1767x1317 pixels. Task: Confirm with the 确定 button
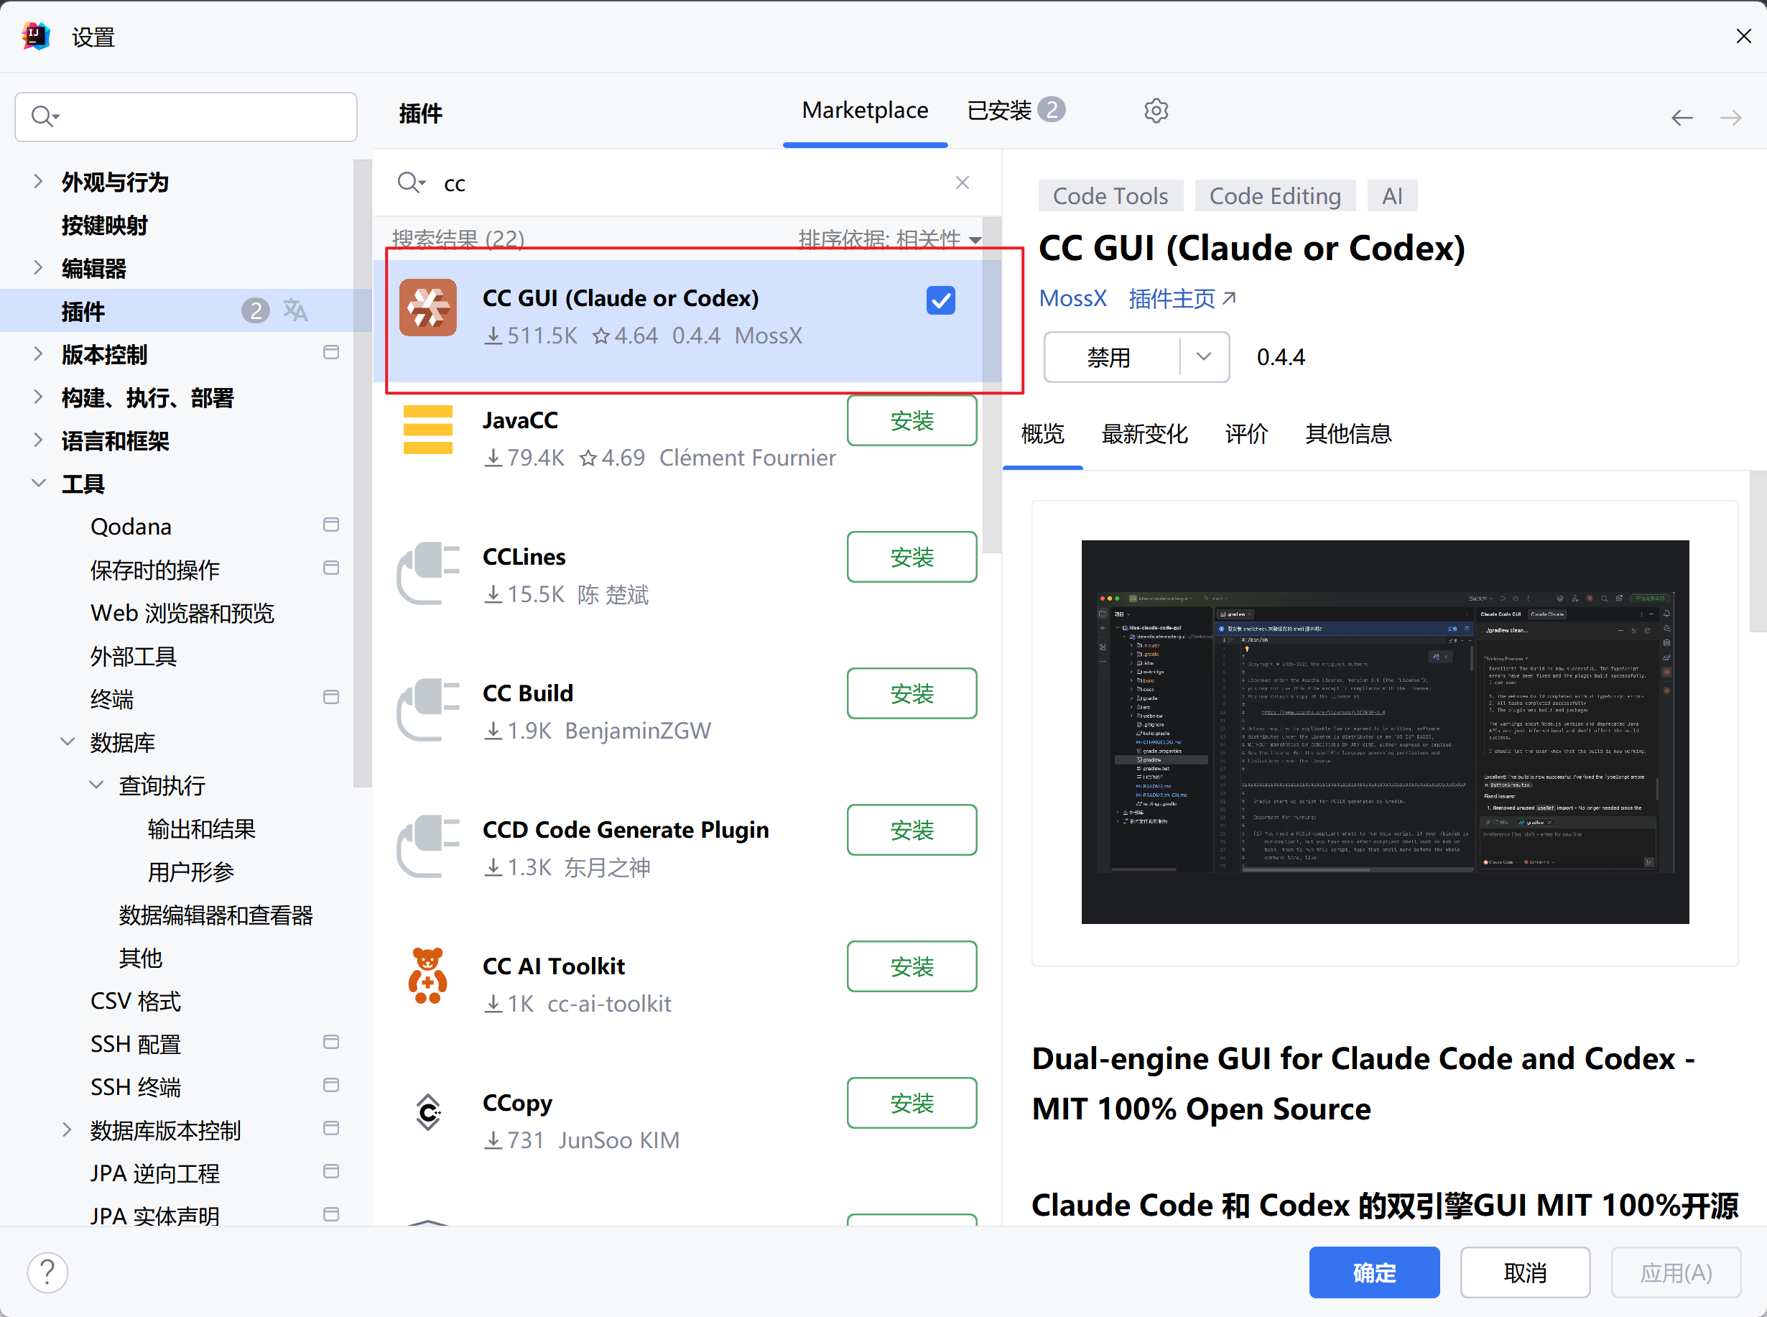[1374, 1272]
